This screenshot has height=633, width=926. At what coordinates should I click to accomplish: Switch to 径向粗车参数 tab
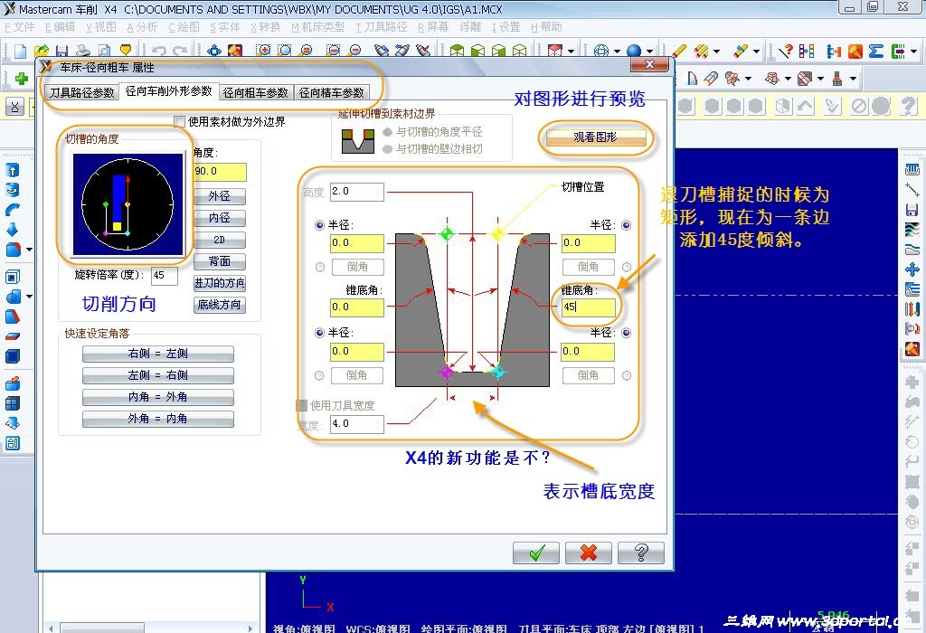pyautogui.click(x=255, y=93)
